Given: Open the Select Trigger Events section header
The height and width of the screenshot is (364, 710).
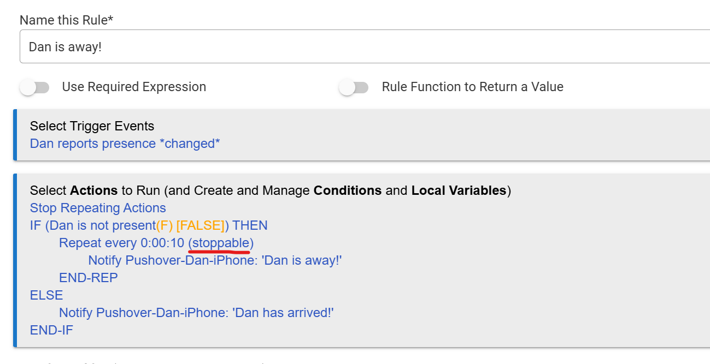Looking at the screenshot, I should [92, 126].
